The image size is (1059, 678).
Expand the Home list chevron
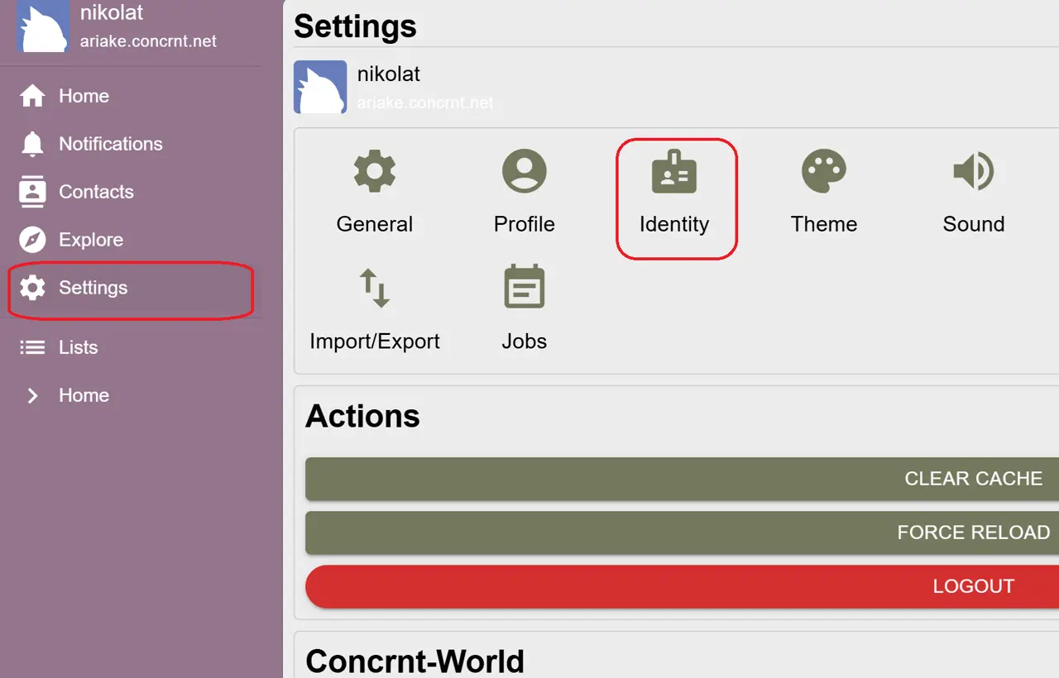32,395
